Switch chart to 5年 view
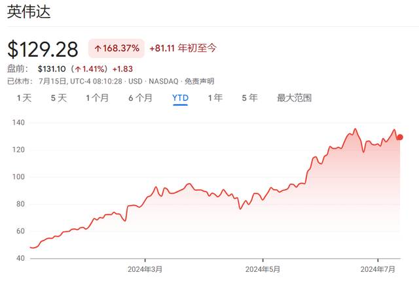The width and height of the screenshot is (419, 283). tap(249, 98)
